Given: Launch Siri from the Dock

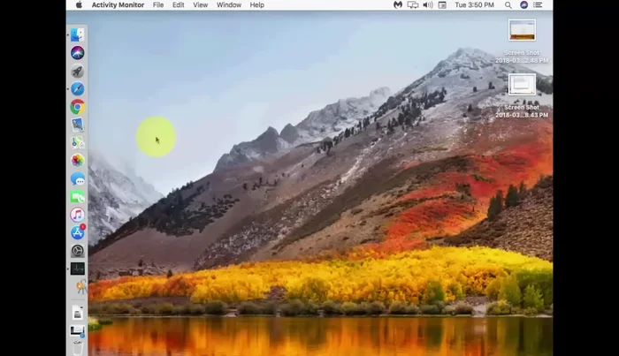Looking at the screenshot, I should click(x=78, y=53).
